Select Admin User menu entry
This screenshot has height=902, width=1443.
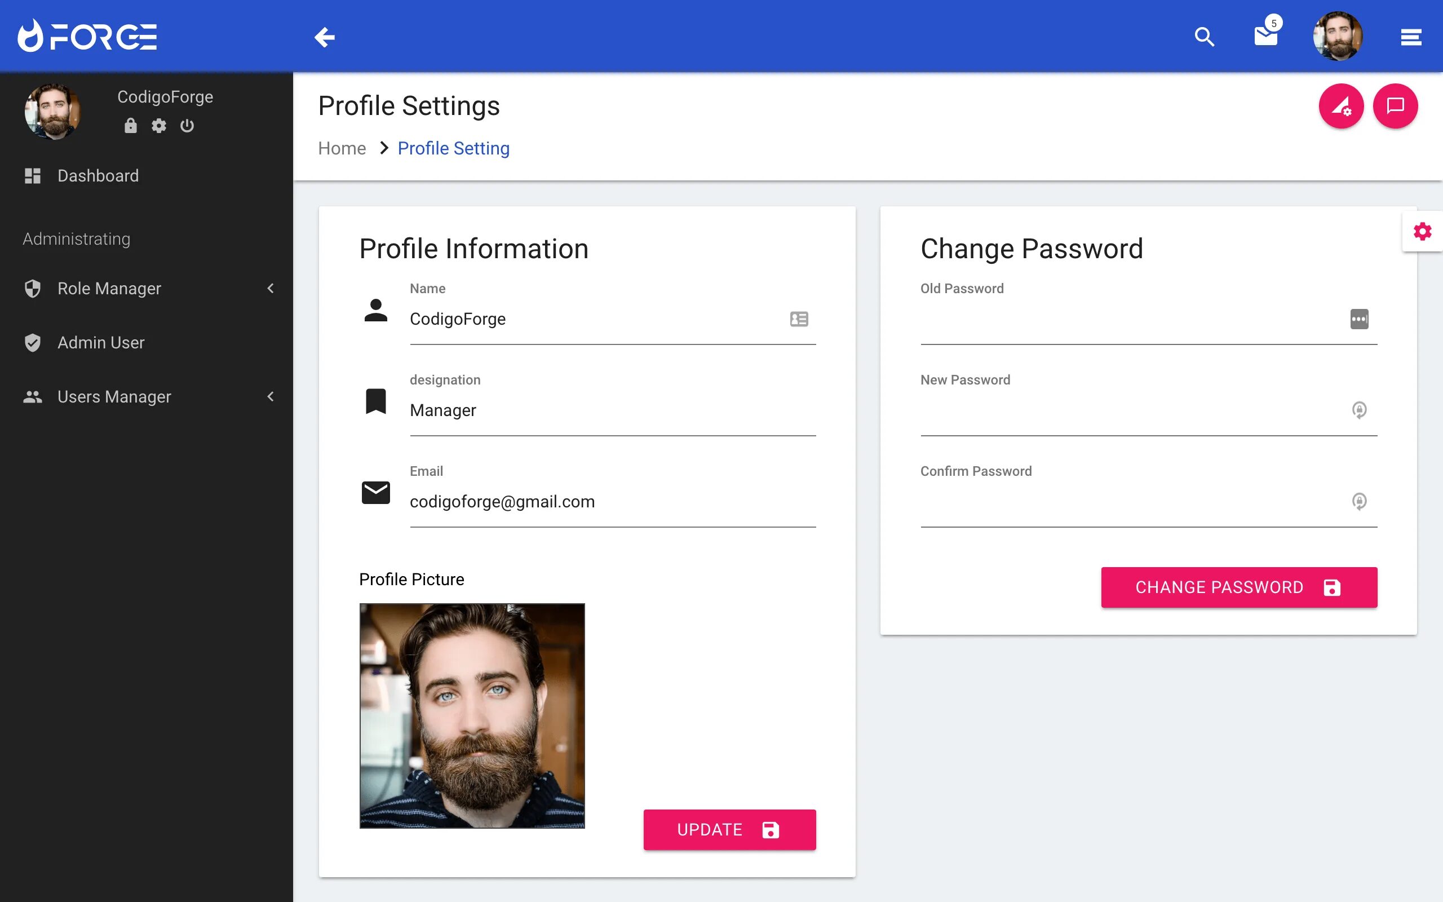tap(101, 342)
